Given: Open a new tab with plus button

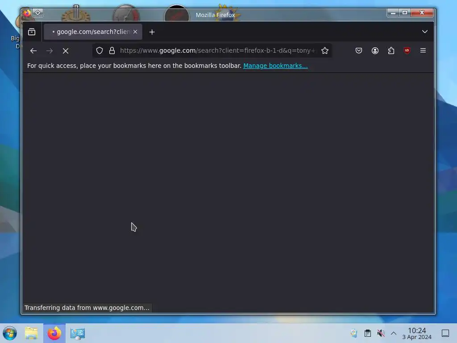Looking at the screenshot, I should click(x=152, y=32).
